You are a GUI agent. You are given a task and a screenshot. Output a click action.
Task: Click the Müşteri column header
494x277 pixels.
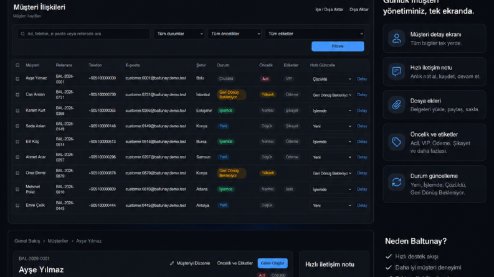[32, 65]
